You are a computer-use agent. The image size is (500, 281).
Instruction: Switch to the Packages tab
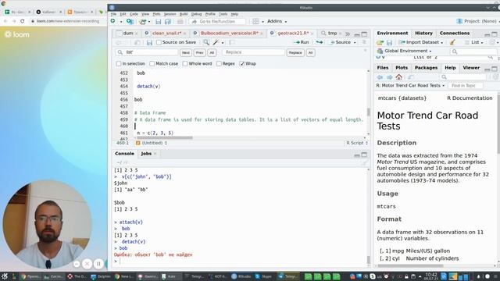coord(426,68)
